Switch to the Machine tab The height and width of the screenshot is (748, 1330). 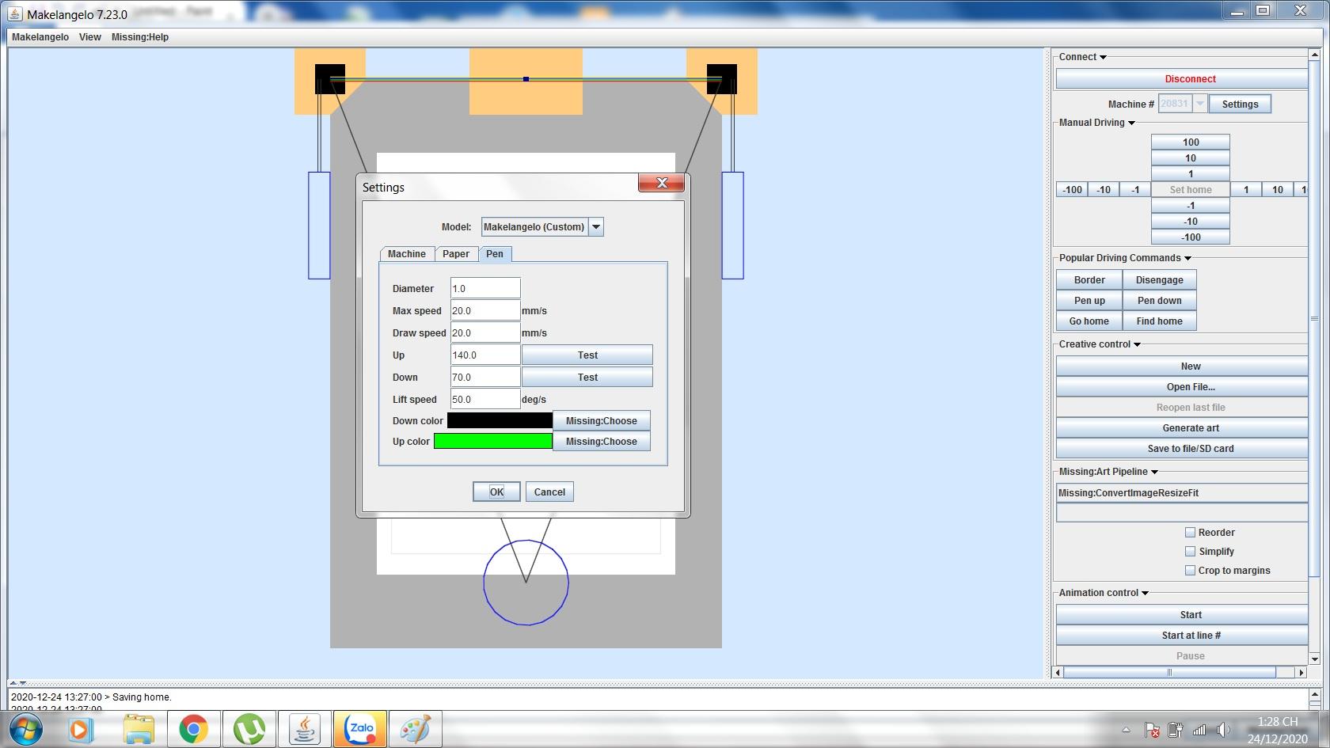point(407,254)
